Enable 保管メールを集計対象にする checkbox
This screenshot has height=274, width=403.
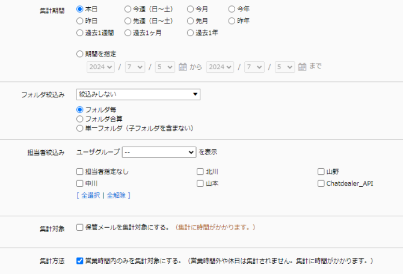click(x=80, y=228)
